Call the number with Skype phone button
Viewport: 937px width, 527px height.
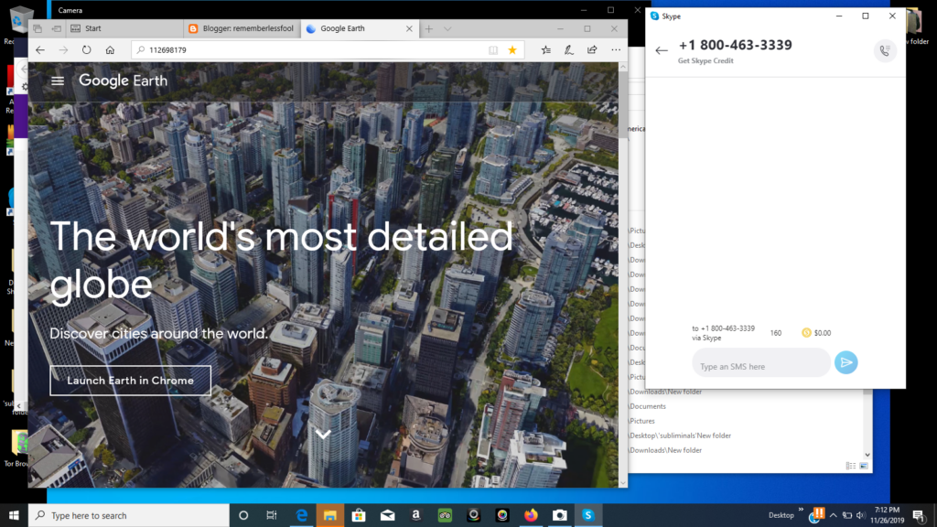coord(885,51)
